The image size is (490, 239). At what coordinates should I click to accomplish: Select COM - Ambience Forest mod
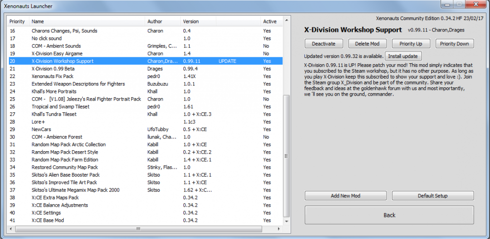146,137
